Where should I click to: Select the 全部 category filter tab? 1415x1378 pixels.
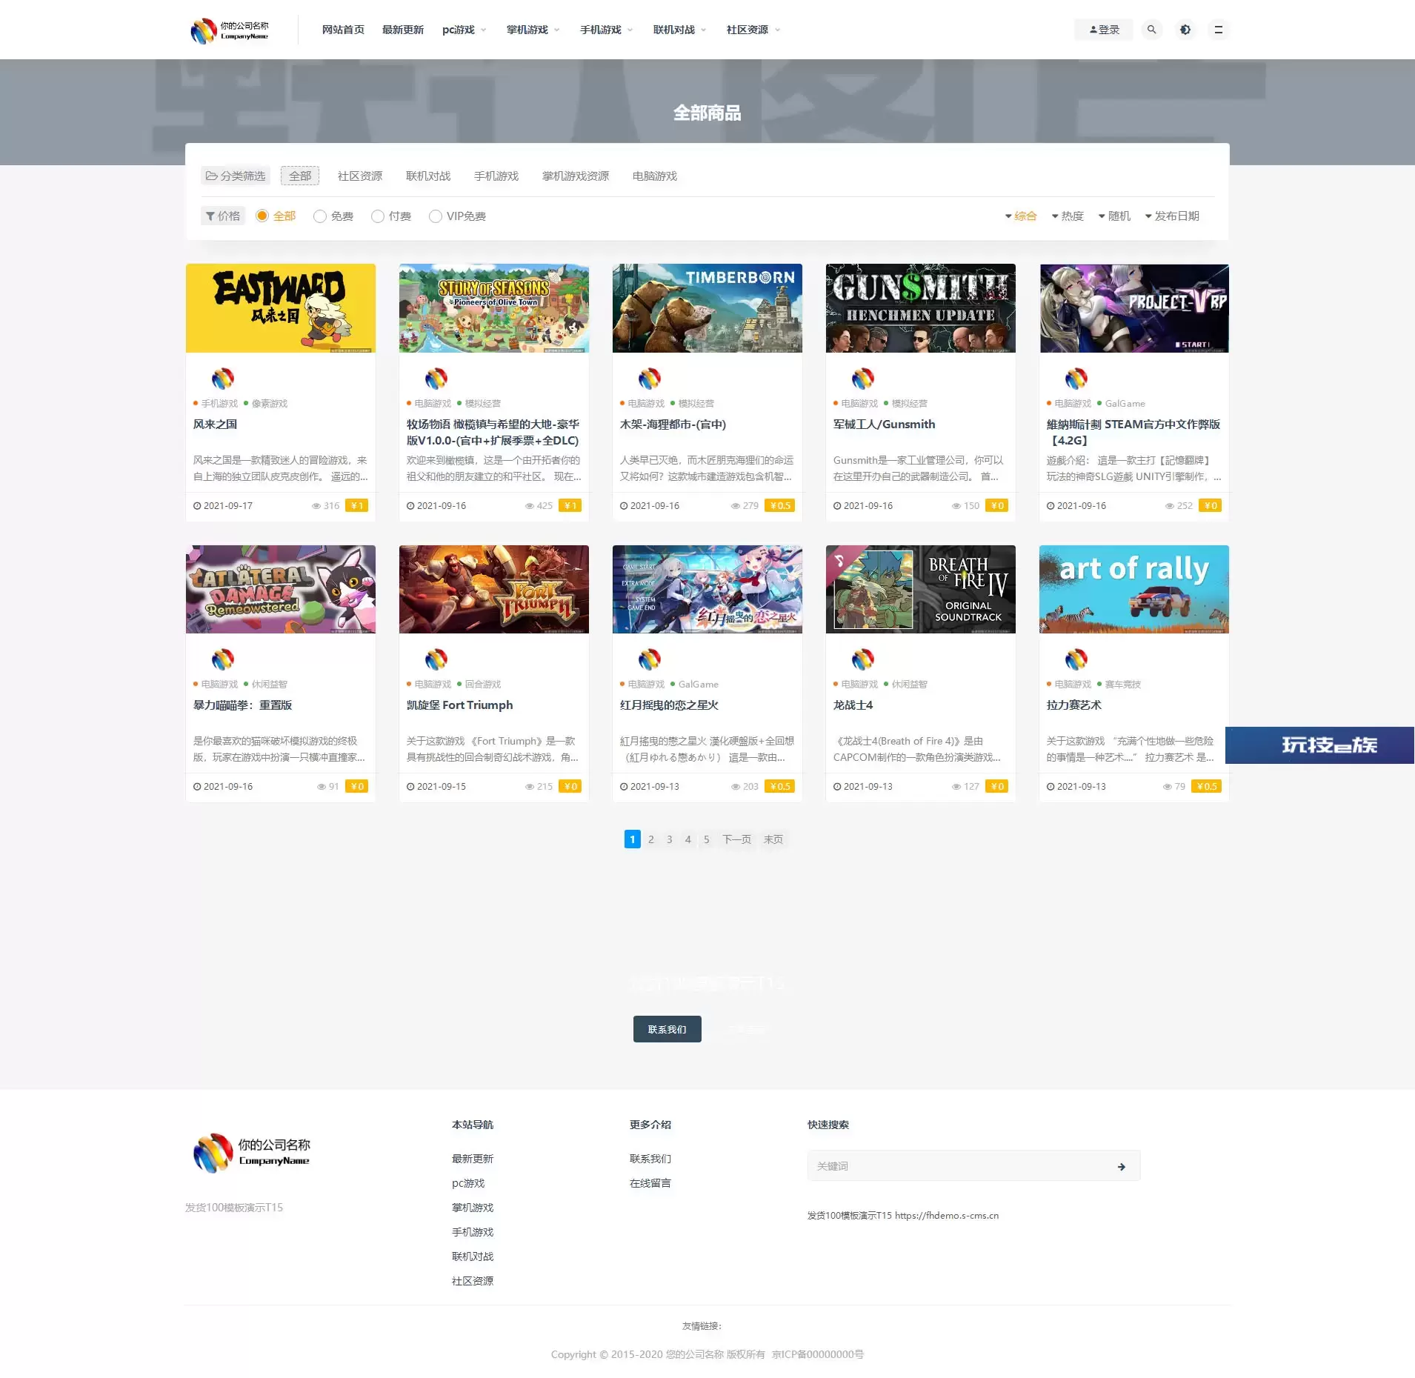[300, 176]
